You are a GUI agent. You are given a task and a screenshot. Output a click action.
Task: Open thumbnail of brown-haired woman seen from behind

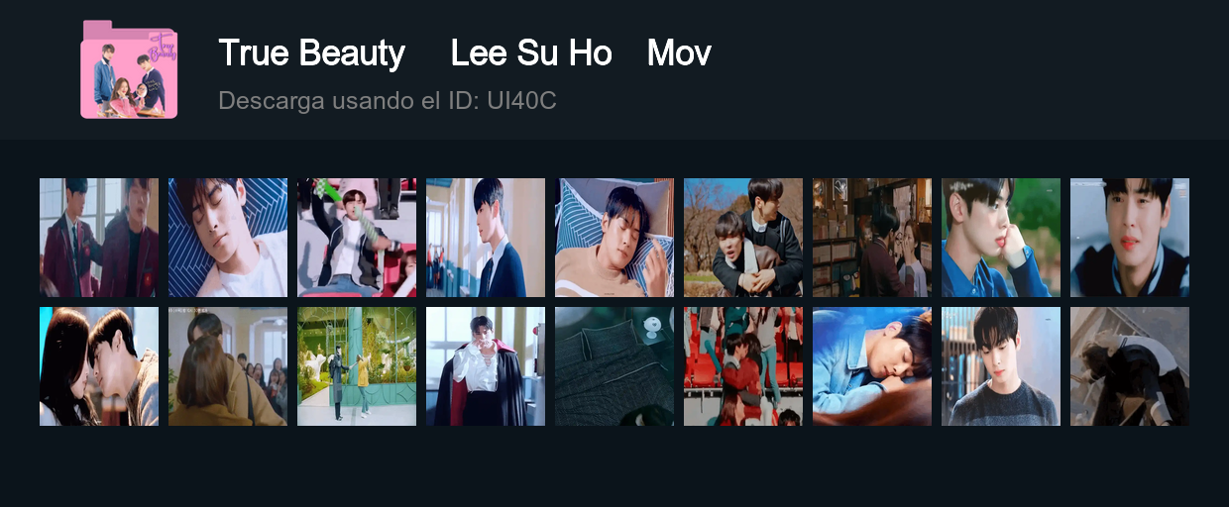click(228, 366)
